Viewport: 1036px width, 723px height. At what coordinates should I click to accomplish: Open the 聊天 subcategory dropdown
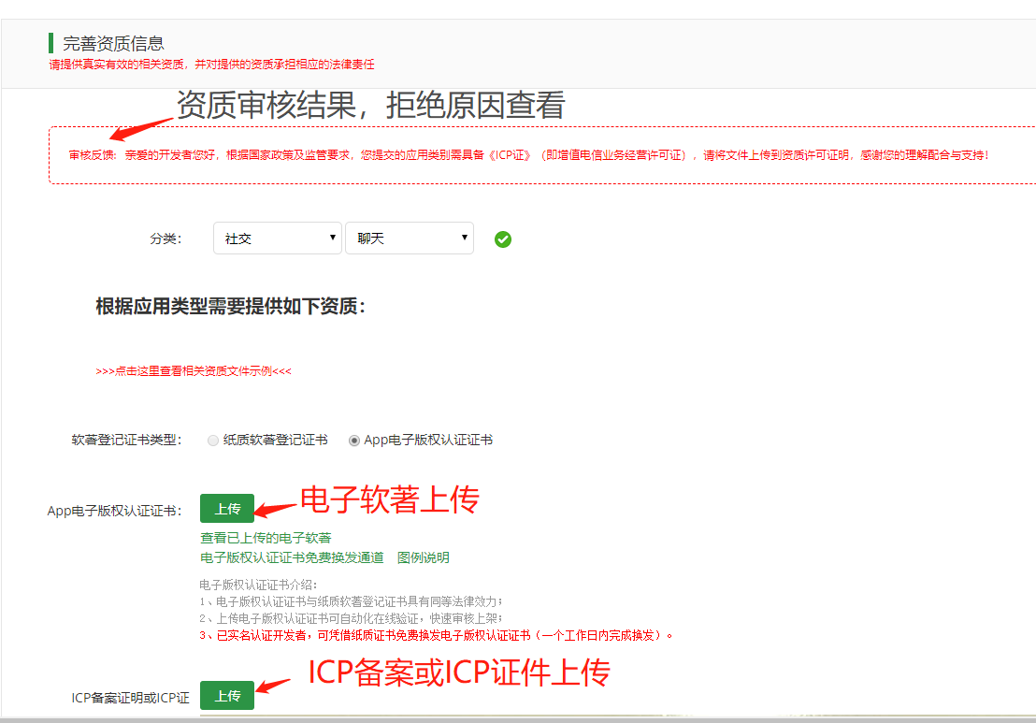(x=410, y=238)
